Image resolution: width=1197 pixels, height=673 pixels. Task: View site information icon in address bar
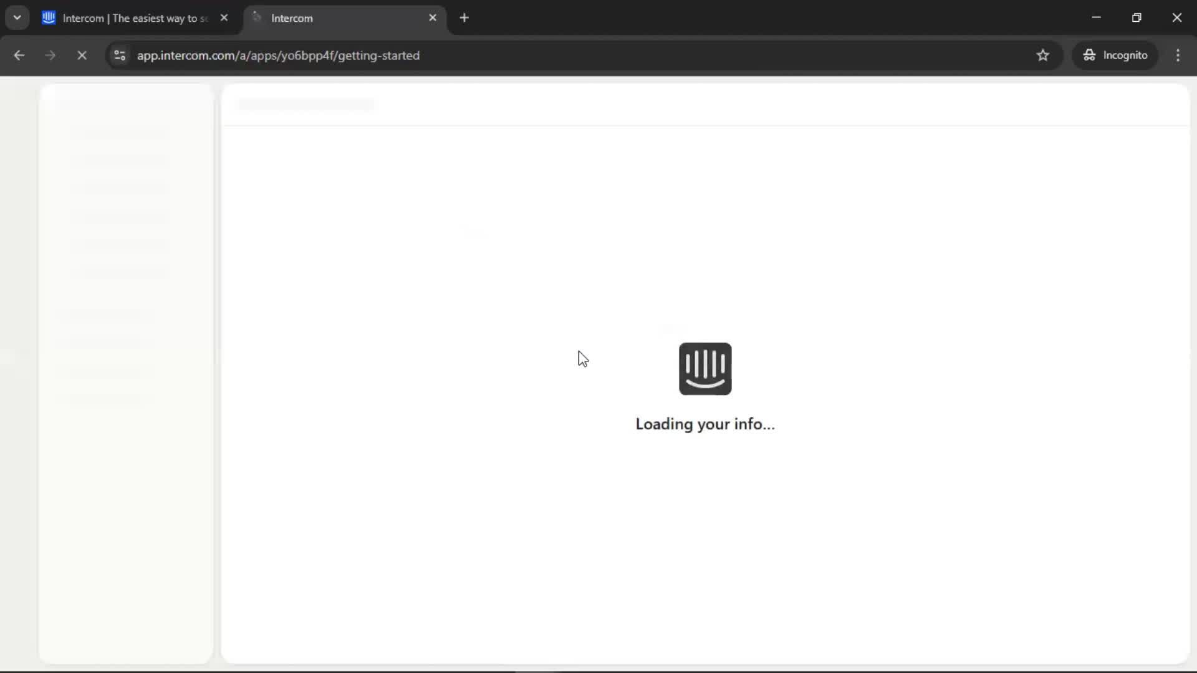120,55
